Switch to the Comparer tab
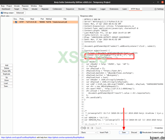165x140 pixels. [x=93, y=9]
